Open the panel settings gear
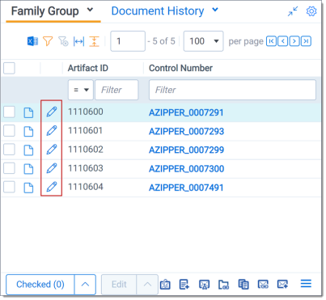326x300 pixels. coord(311,11)
